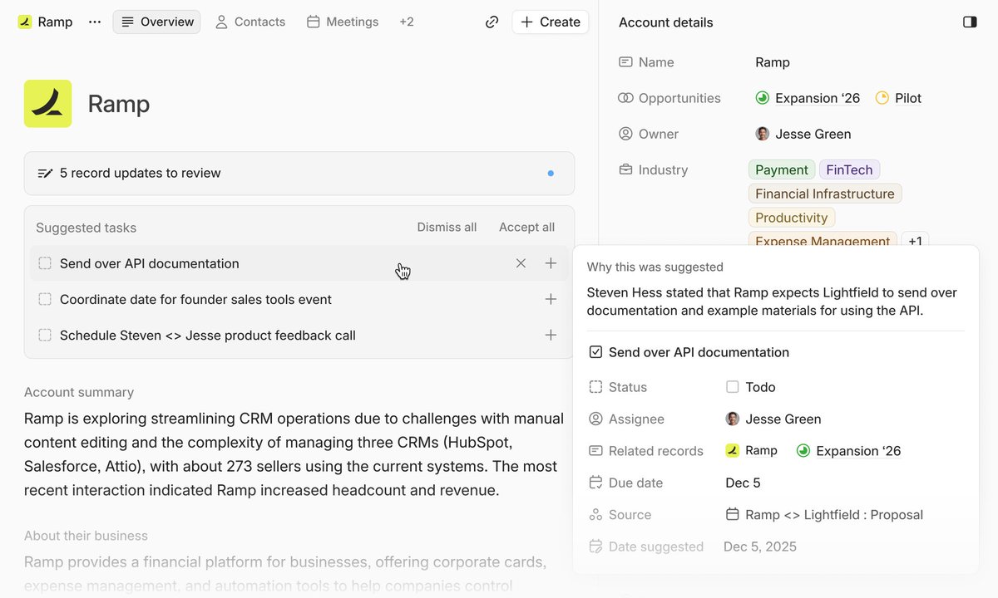Viewport: 998px width, 598px height.
Task: Open the Ramp <> Lightfield : Proposal source
Action: tap(824, 515)
